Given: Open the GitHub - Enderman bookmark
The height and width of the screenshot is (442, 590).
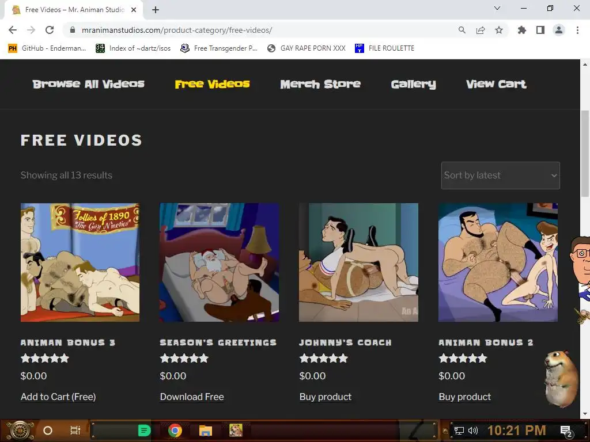Looking at the screenshot, I should pos(47,48).
